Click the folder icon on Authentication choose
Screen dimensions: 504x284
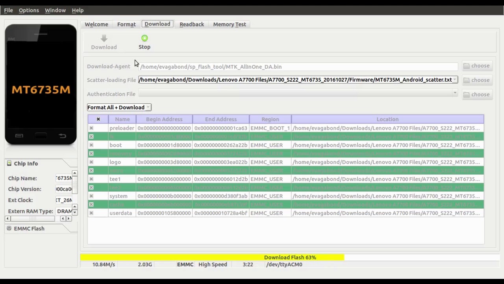(x=467, y=95)
